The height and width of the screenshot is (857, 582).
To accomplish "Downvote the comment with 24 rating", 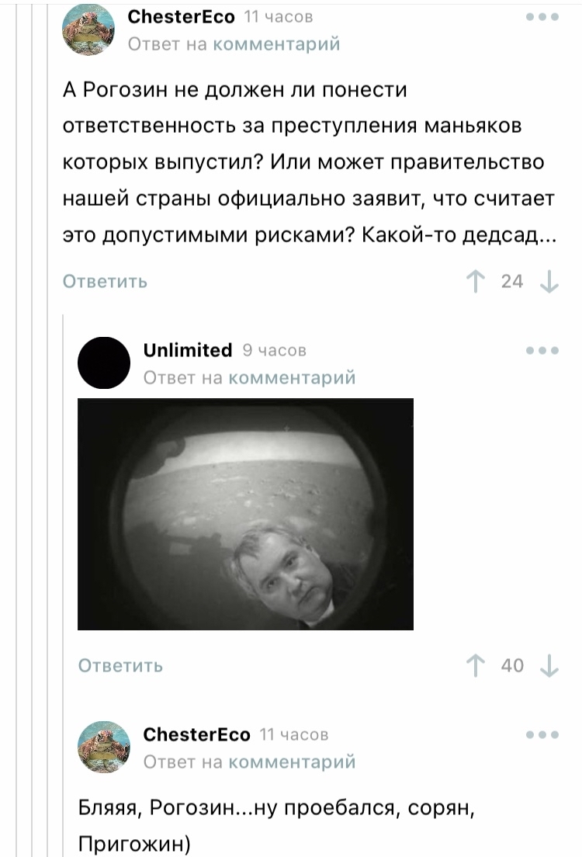I will pos(549,282).
